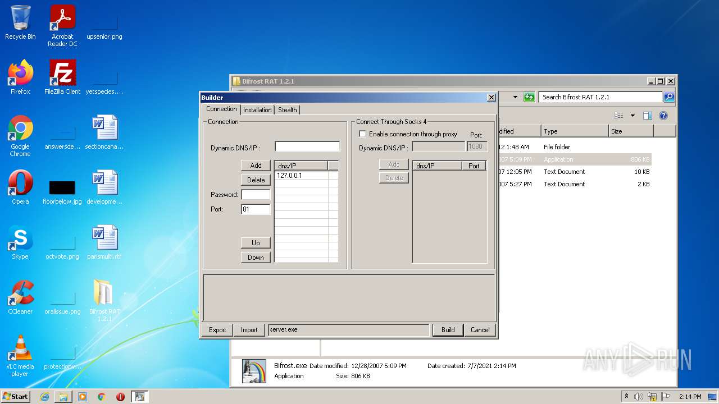The image size is (719, 404).
Task: Open Google Chrome desktop shortcut
Action: click(20, 136)
